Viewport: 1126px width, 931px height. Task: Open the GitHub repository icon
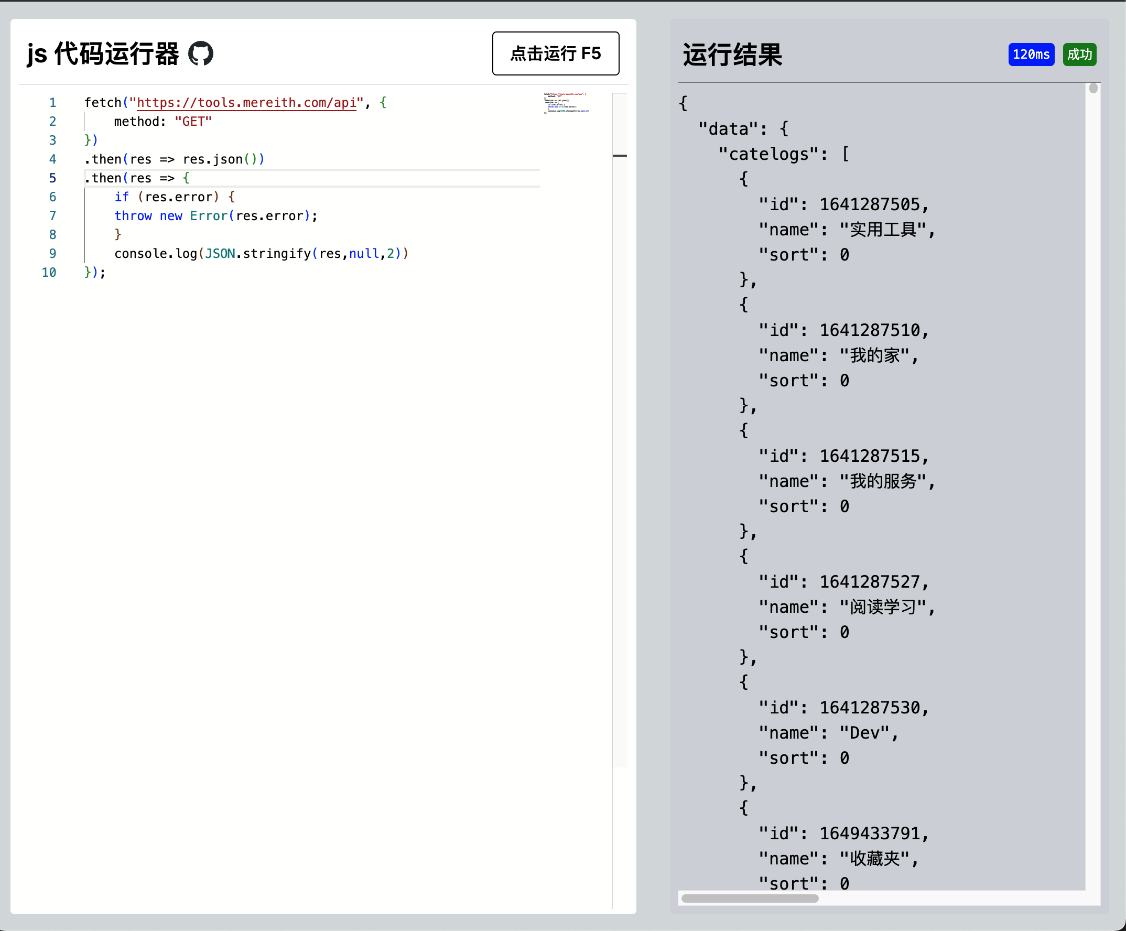tap(201, 53)
